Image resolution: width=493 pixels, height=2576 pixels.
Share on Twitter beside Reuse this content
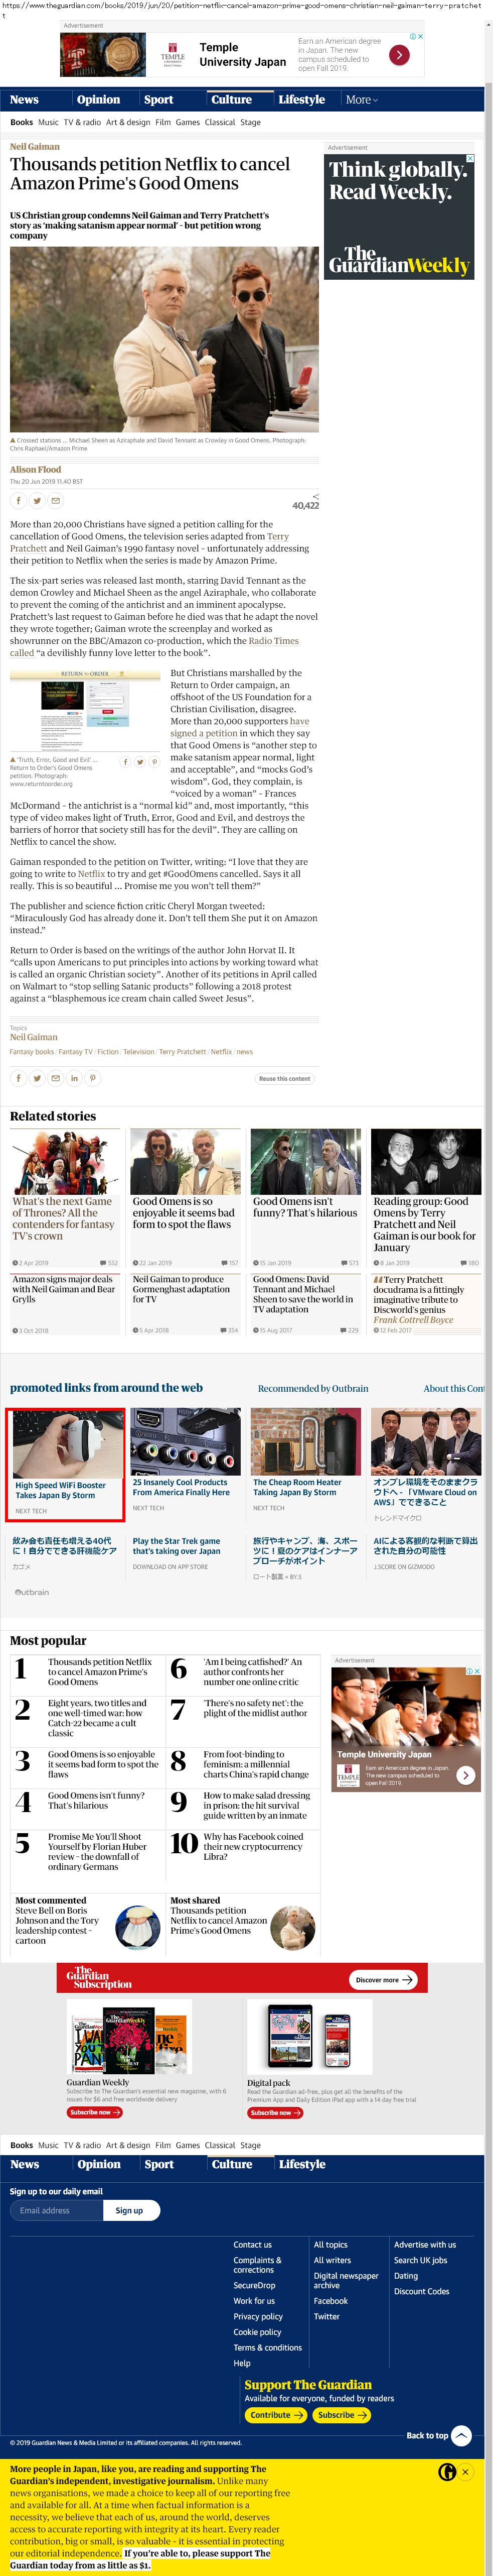[37, 1078]
